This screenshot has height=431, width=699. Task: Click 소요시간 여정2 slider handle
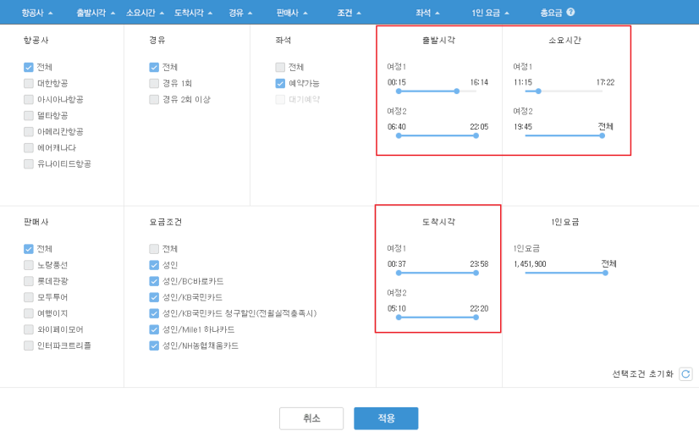click(x=602, y=135)
